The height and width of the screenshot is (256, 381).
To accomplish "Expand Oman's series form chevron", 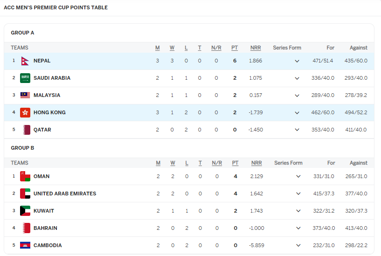I will tap(298, 177).
